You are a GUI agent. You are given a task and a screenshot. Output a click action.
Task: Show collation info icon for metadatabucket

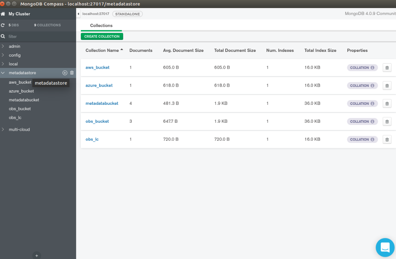(372, 103)
